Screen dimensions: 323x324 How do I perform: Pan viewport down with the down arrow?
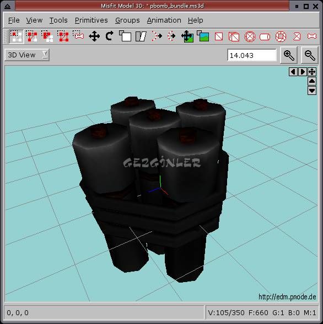click(x=312, y=91)
